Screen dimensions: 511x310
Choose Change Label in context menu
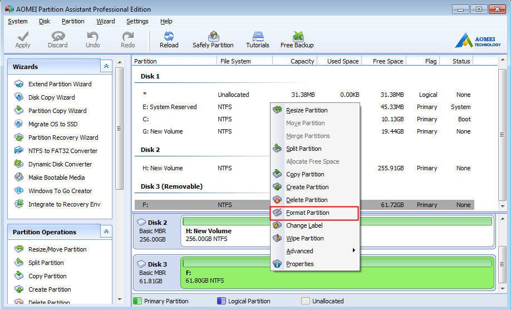pos(315,225)
